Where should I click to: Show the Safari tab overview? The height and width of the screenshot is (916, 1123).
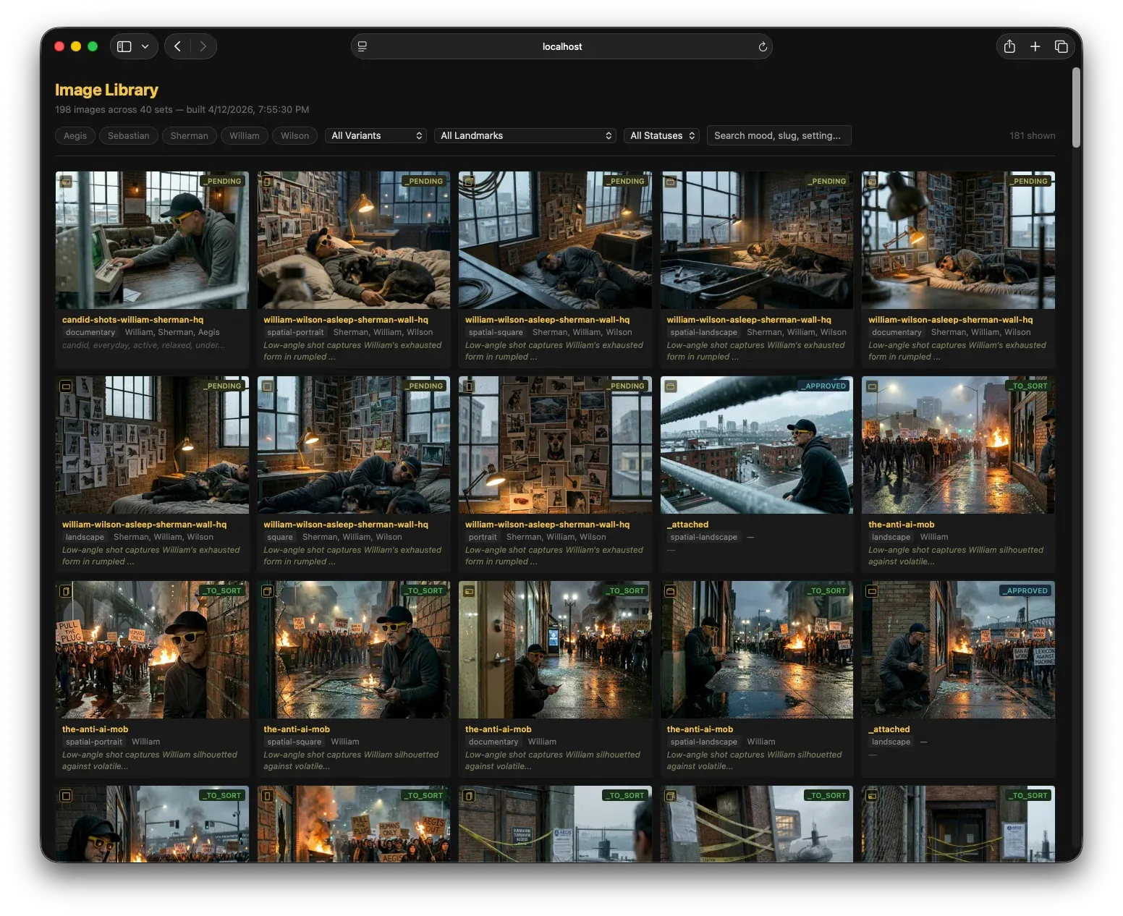1061,46
